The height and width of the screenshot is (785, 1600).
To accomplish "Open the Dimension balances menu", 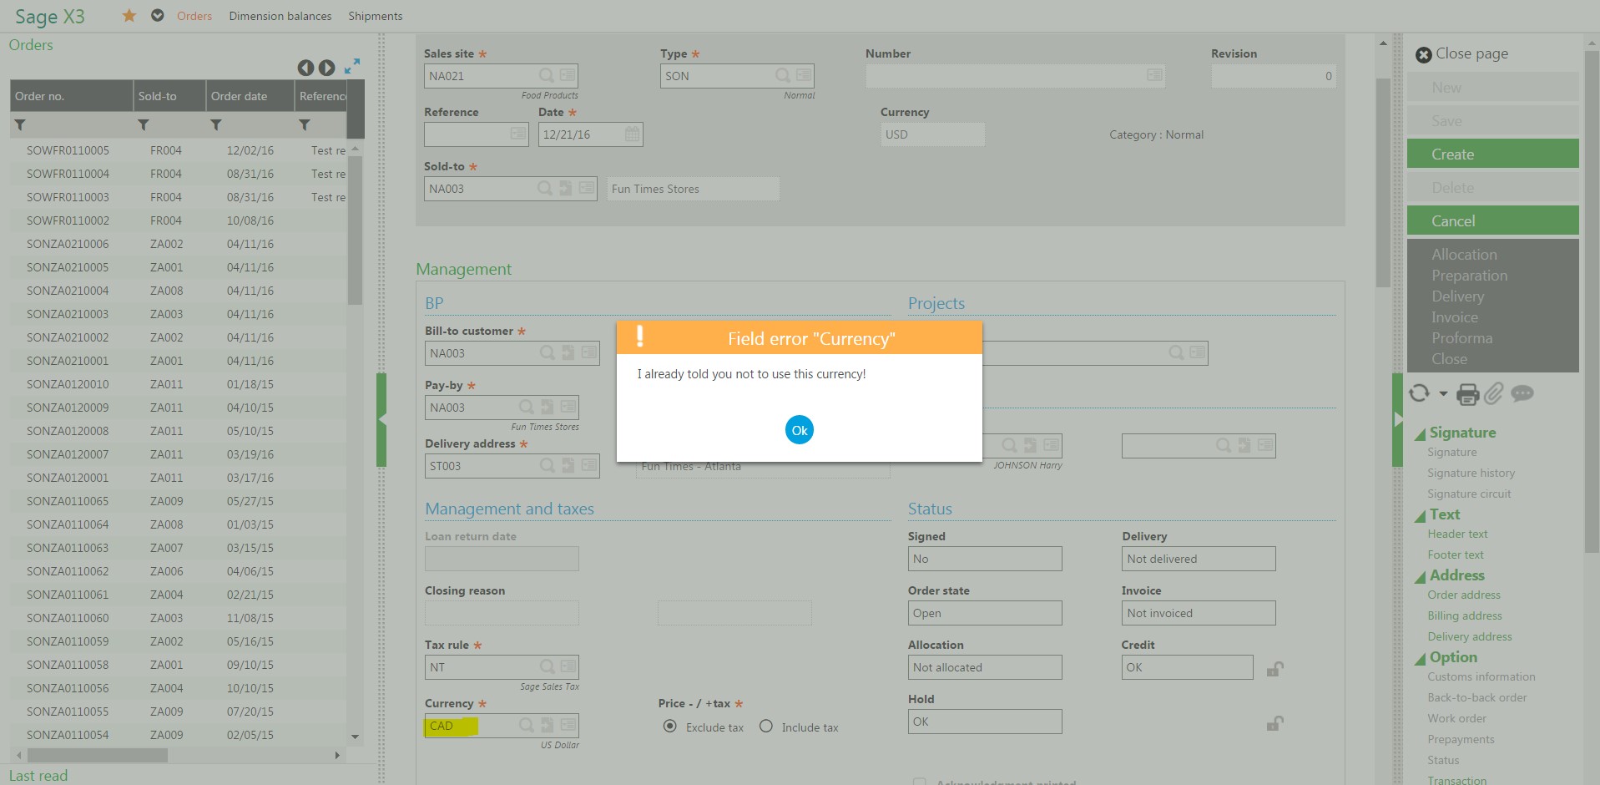I will 280,15.
